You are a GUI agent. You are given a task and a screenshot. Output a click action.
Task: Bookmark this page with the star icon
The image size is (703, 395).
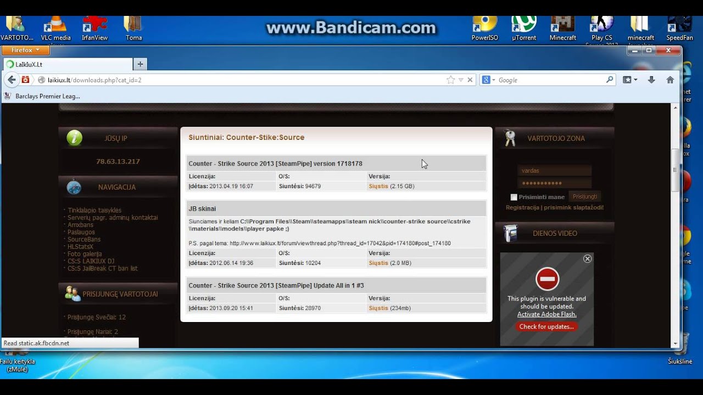point(450,80)
